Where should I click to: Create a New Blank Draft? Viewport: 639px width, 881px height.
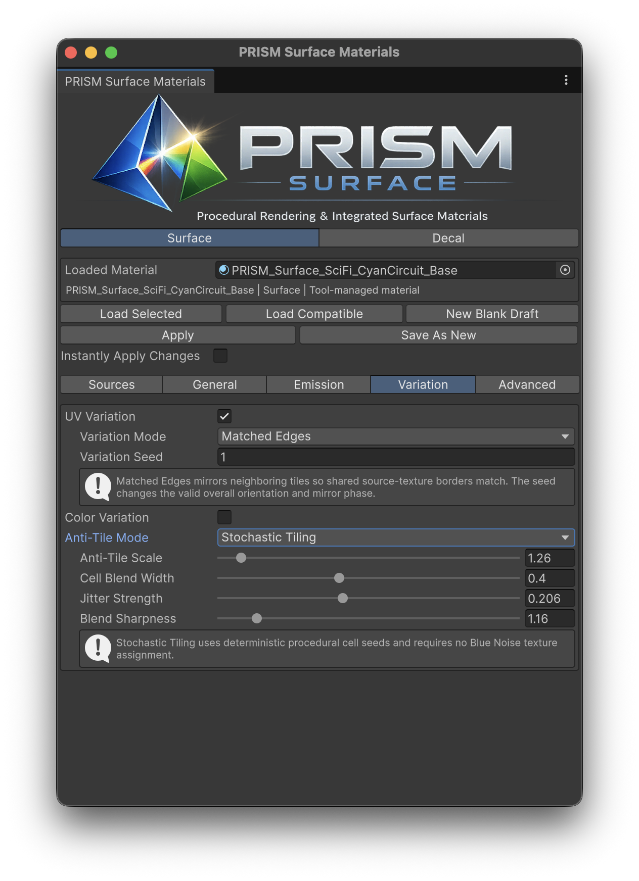pyautogui.click(x=492, y=314)
